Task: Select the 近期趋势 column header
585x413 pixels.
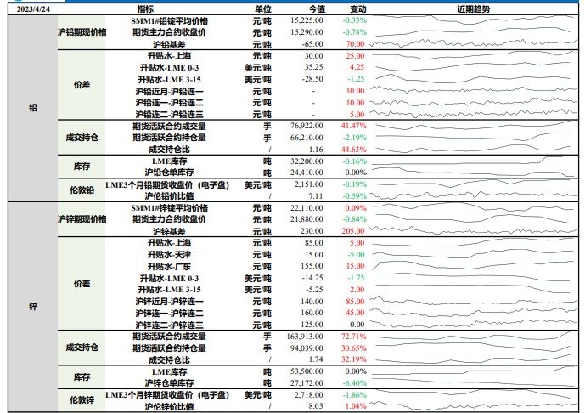Action: 474,9
